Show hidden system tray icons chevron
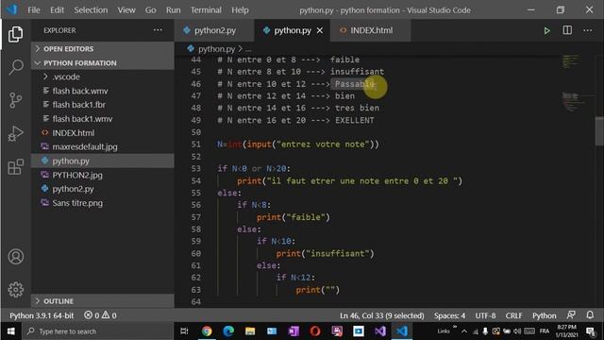 (464, 331)
